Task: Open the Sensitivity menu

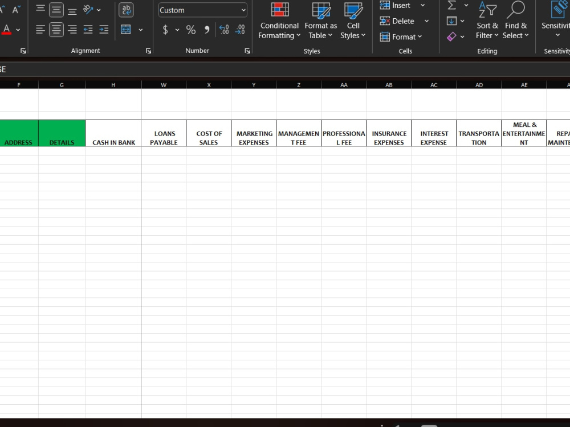Action: pos(555,20)
